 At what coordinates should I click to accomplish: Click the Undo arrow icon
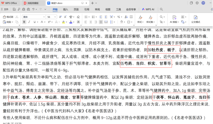(x=33, y=9)
